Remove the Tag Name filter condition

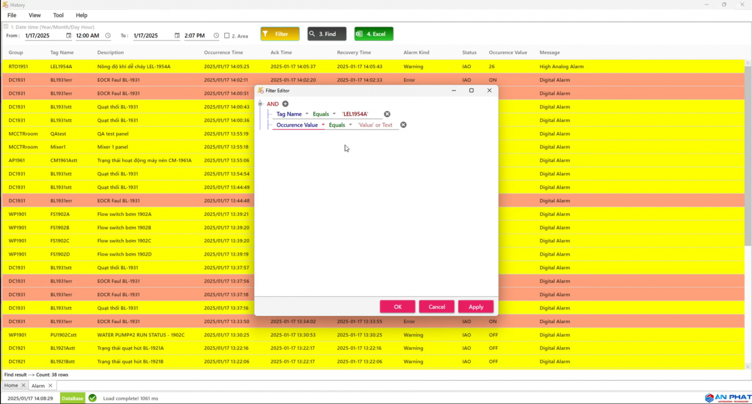pyautogui.click(x=387, y=114)
